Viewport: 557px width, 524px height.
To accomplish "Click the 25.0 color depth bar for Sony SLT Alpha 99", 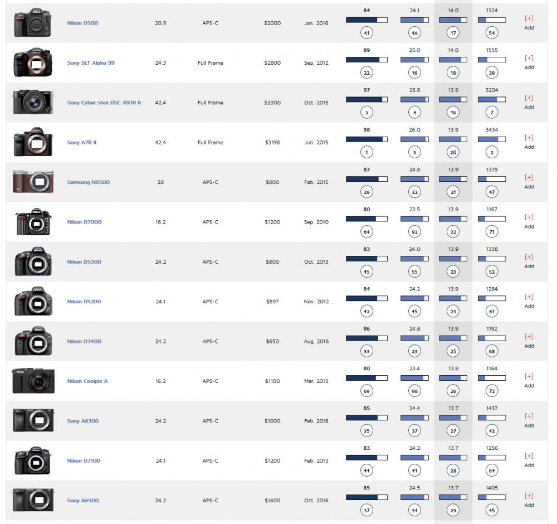I will pos(414,60).
